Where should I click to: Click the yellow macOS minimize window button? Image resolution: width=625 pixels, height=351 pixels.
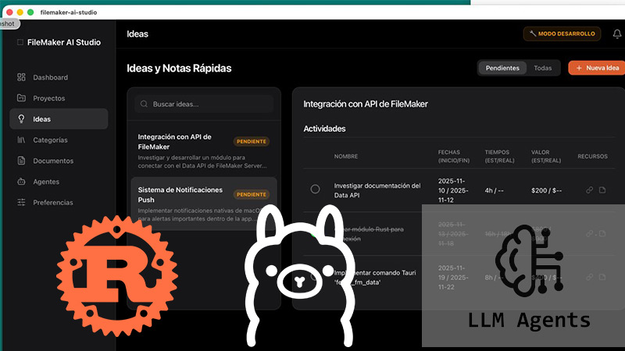pyautogui.click(x=20, y=12)
